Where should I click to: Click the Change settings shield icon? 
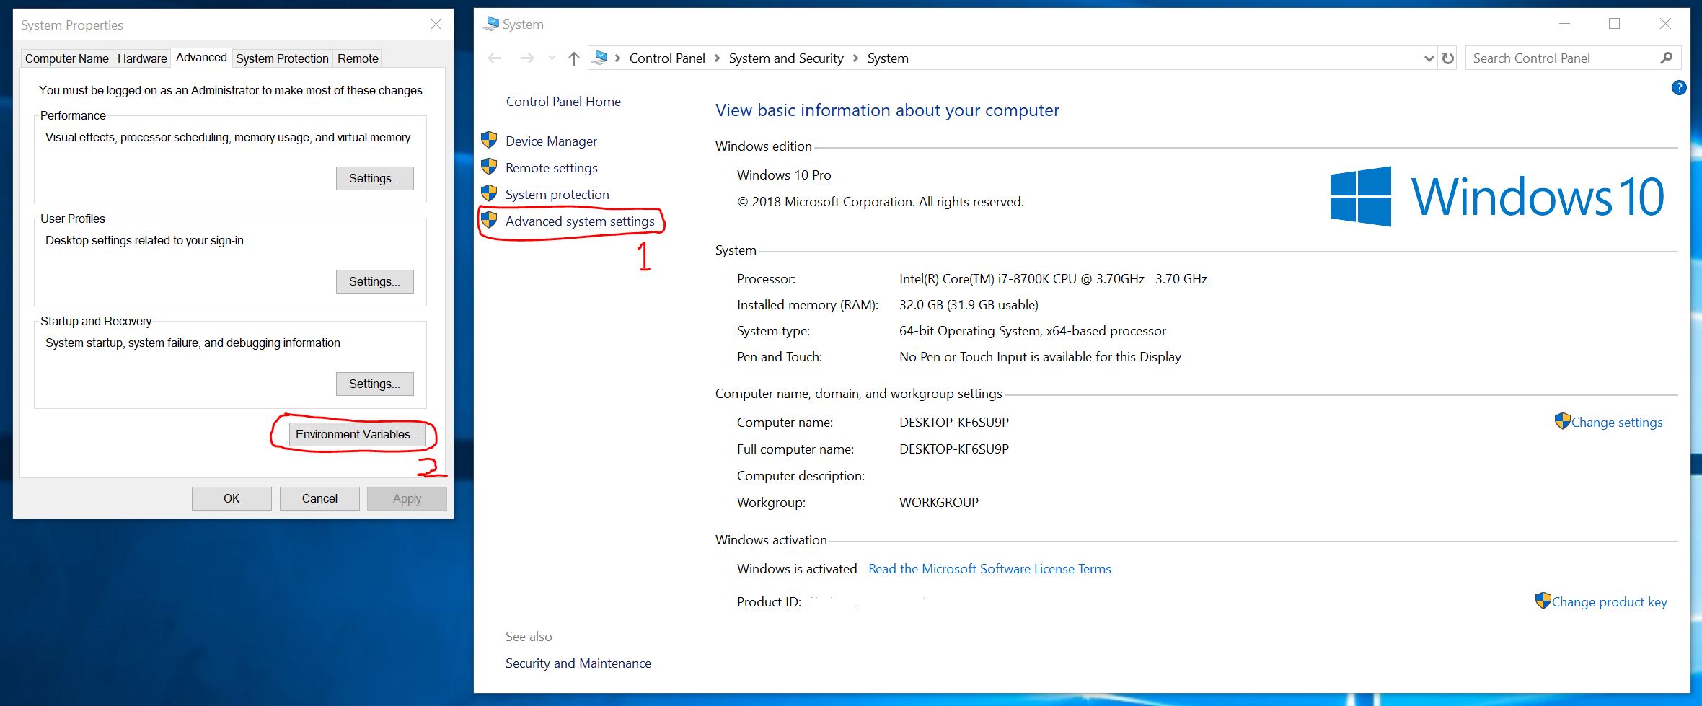(x=1562, y=422)
